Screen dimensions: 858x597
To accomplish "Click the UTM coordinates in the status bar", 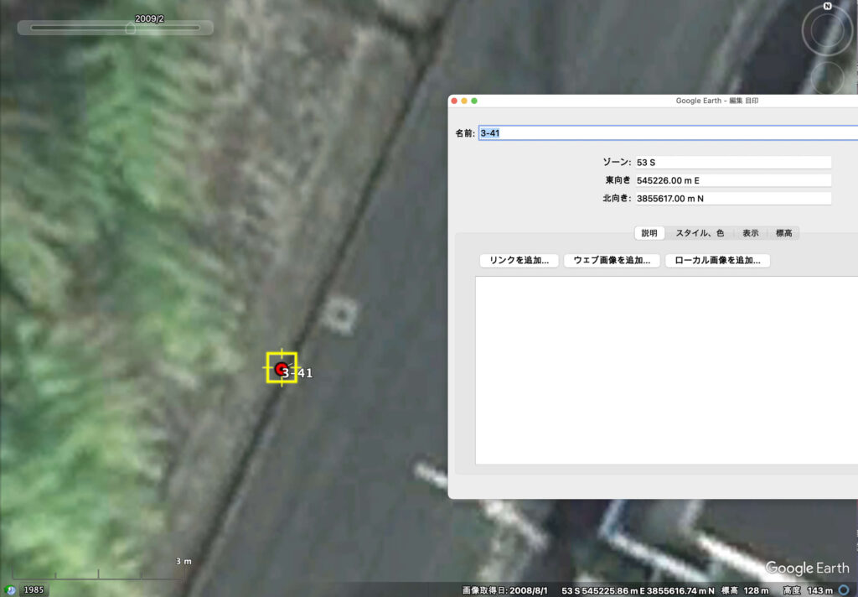I will tap(638, 590).
